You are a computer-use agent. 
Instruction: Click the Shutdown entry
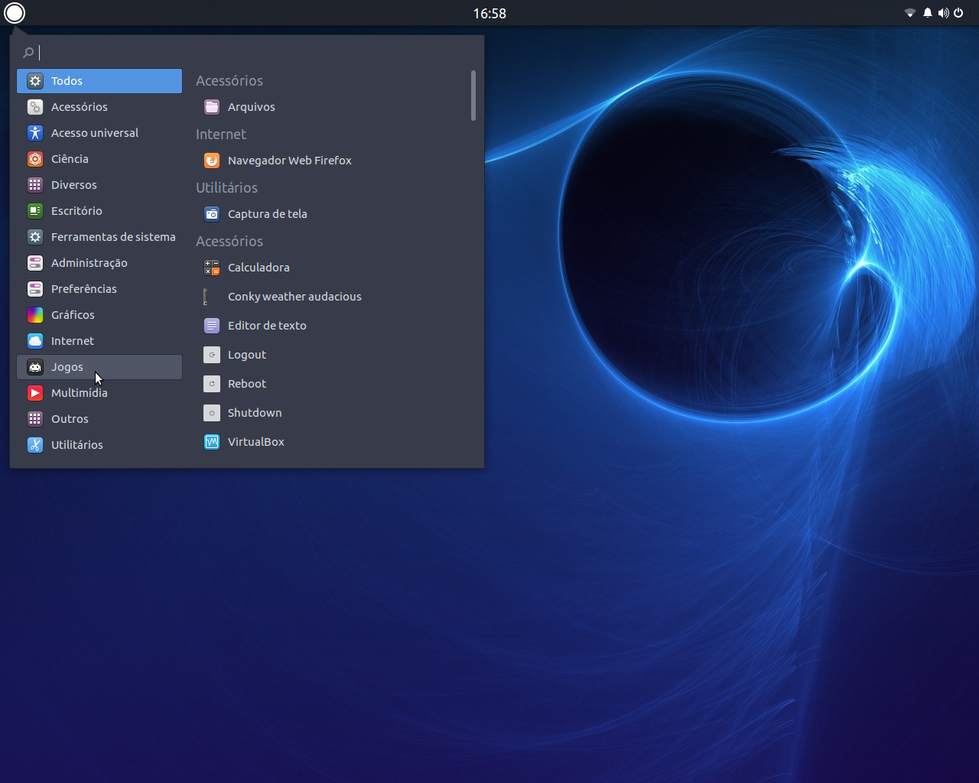click(254, 413)
